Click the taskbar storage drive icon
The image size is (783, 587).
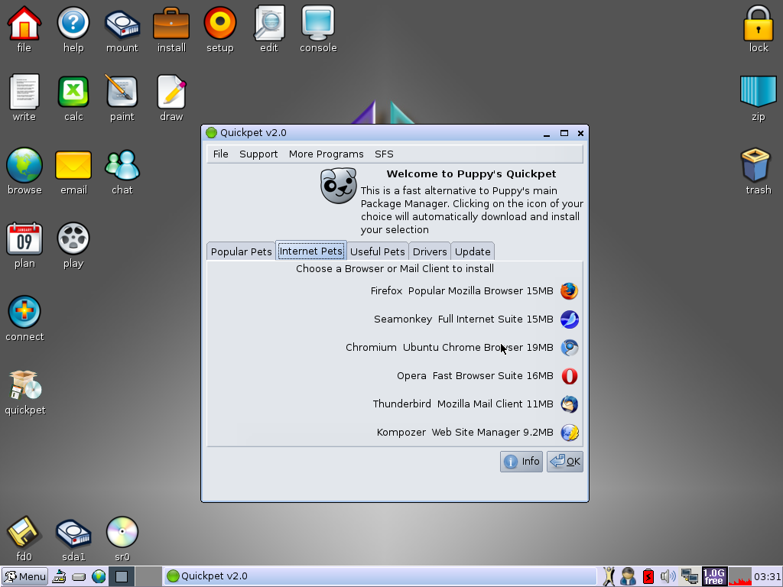[x=79, y=577]
